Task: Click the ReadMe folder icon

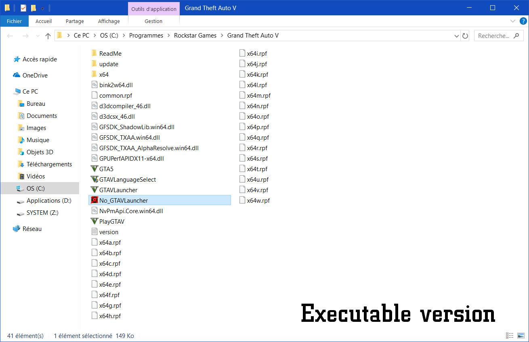Action: pos(94,53)
